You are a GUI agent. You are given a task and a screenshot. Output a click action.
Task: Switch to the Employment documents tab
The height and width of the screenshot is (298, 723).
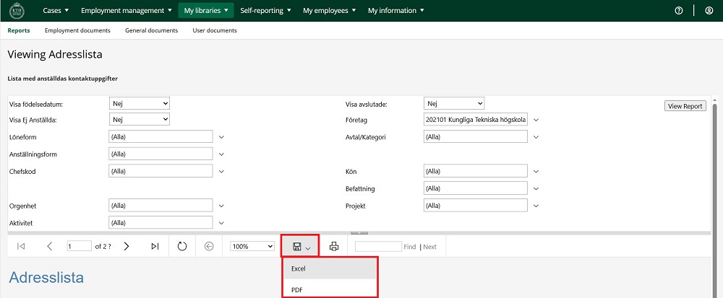tap(77, 30)
